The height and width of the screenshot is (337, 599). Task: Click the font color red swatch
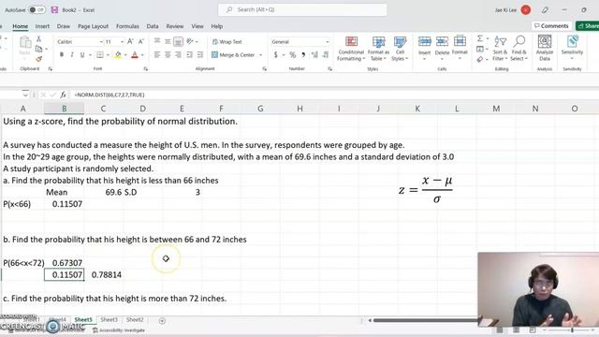[135, 55]
